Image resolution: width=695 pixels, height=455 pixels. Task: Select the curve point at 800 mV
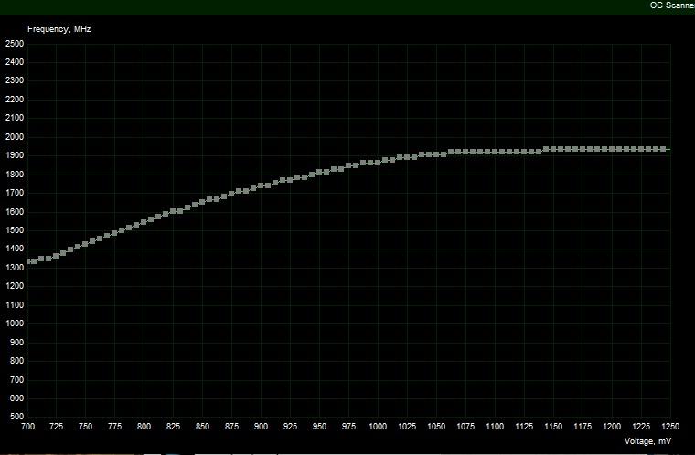pos(144,222)
